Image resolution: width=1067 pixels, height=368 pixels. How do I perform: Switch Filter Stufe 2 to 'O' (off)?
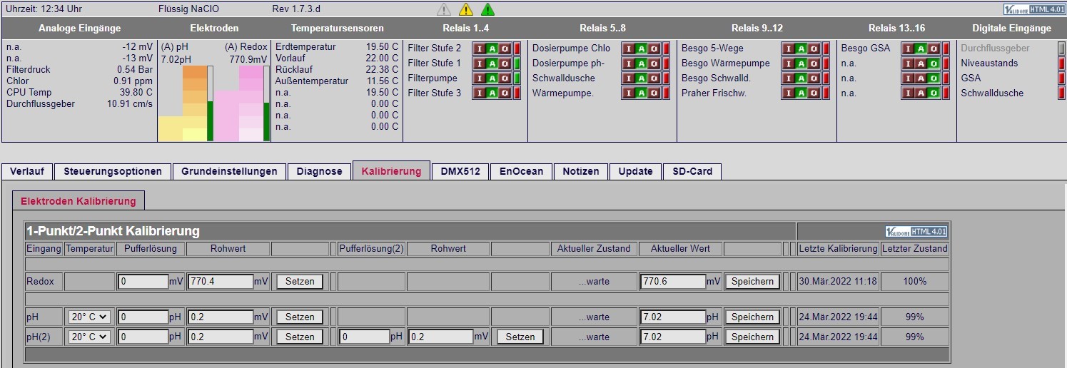coord(505,48)
